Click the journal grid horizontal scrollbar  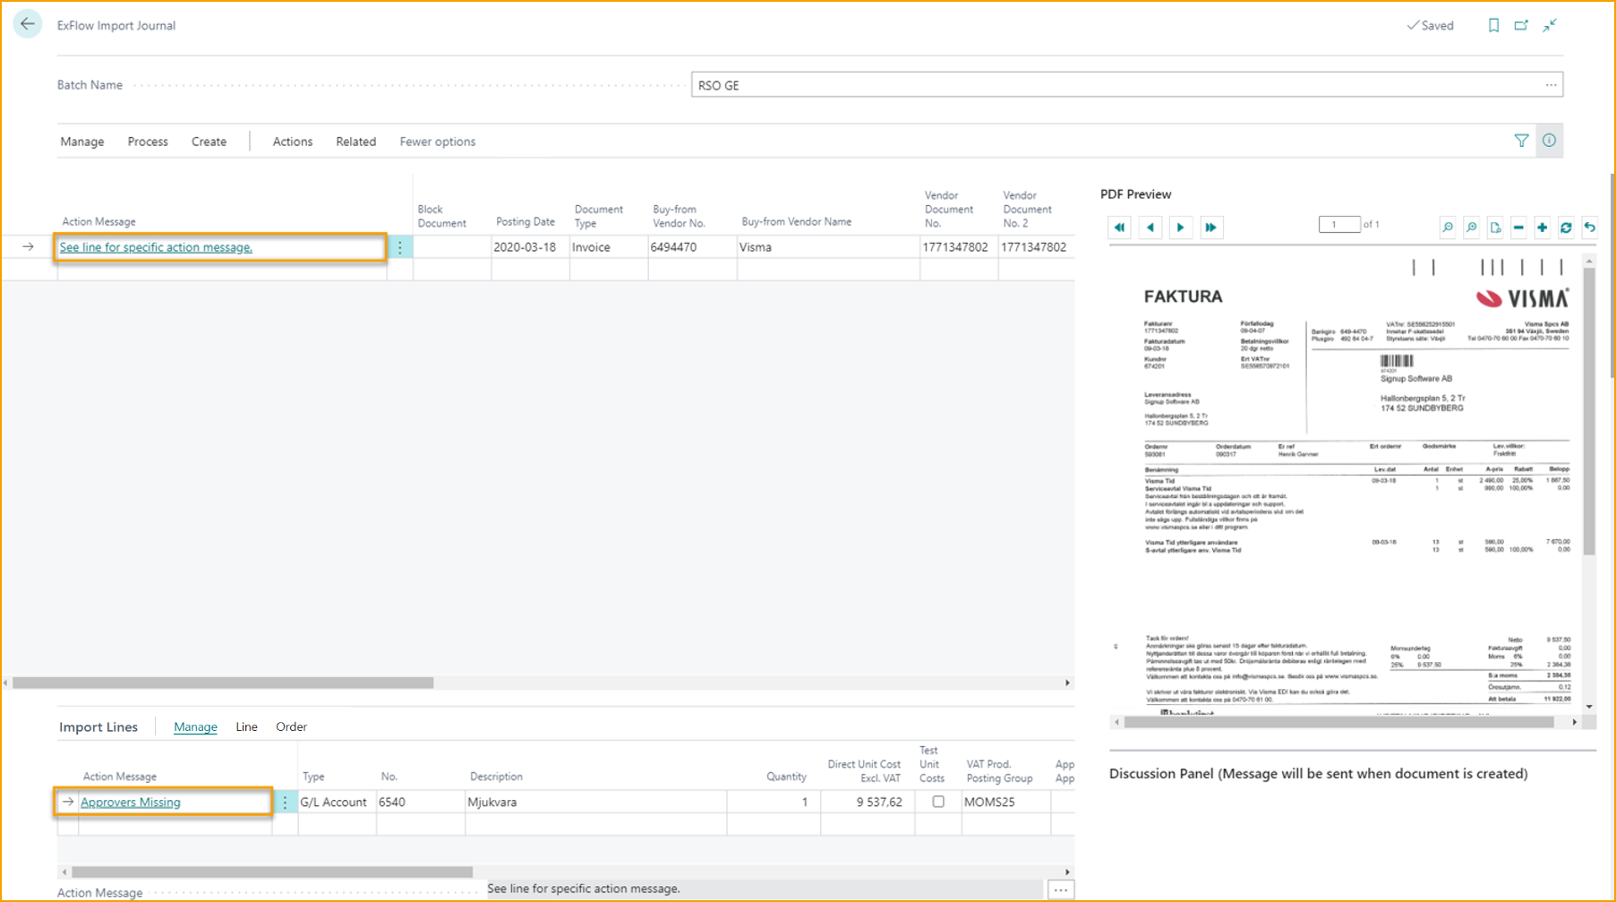pyautogui.click(x=223, y=683)
